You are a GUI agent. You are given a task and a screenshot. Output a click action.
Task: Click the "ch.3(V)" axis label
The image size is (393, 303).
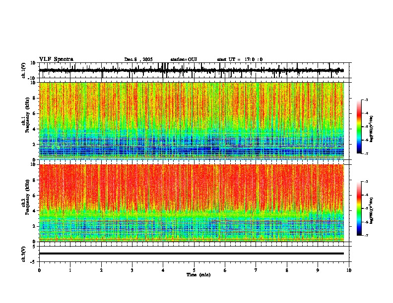tap(23, 254)
